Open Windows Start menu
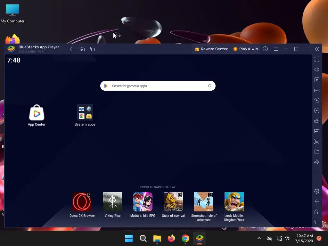328x246 pixels. pos(129,238)
